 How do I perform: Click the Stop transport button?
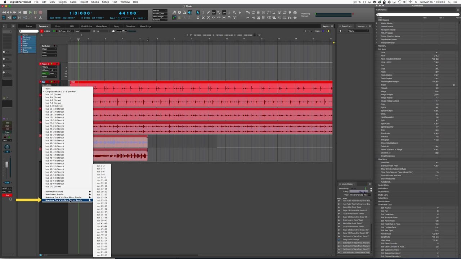tap(25, 12)
